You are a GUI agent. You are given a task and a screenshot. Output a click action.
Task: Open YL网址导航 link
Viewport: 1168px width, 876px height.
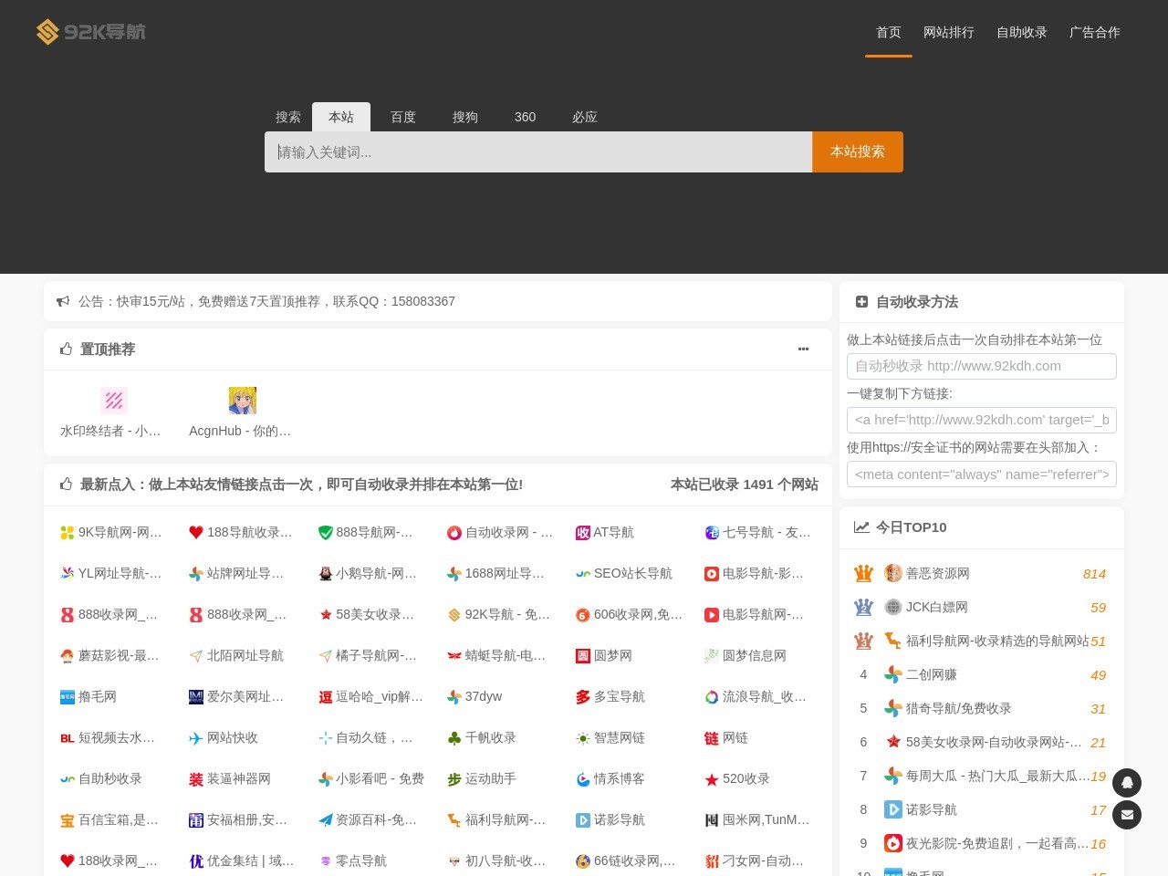pos(111,573)
